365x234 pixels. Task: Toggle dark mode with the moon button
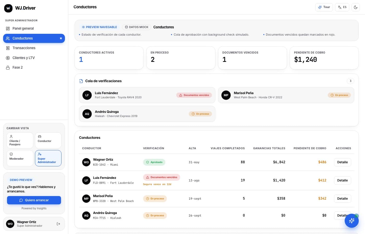[356, 7]
